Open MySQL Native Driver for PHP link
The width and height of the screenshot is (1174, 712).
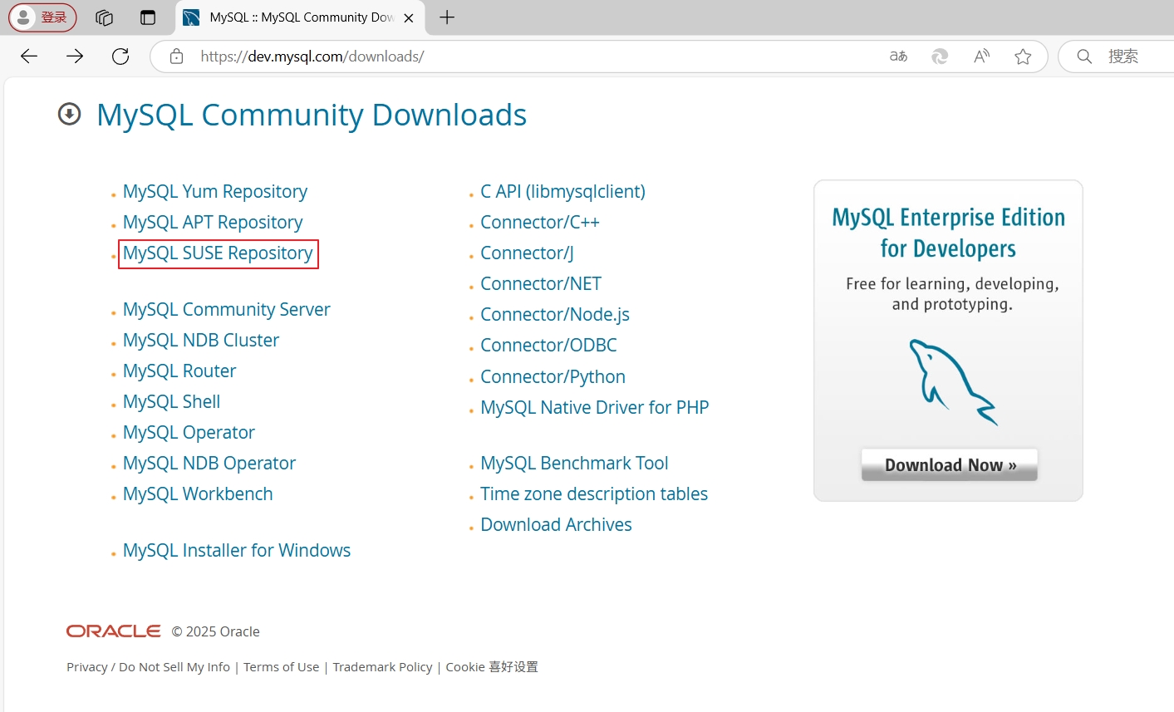(x=595, y=408)
